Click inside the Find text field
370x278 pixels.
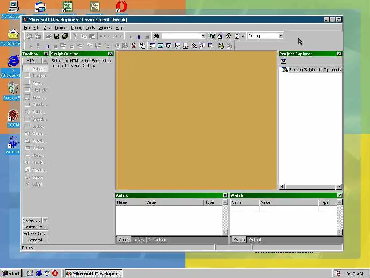[x=181, y=36]
